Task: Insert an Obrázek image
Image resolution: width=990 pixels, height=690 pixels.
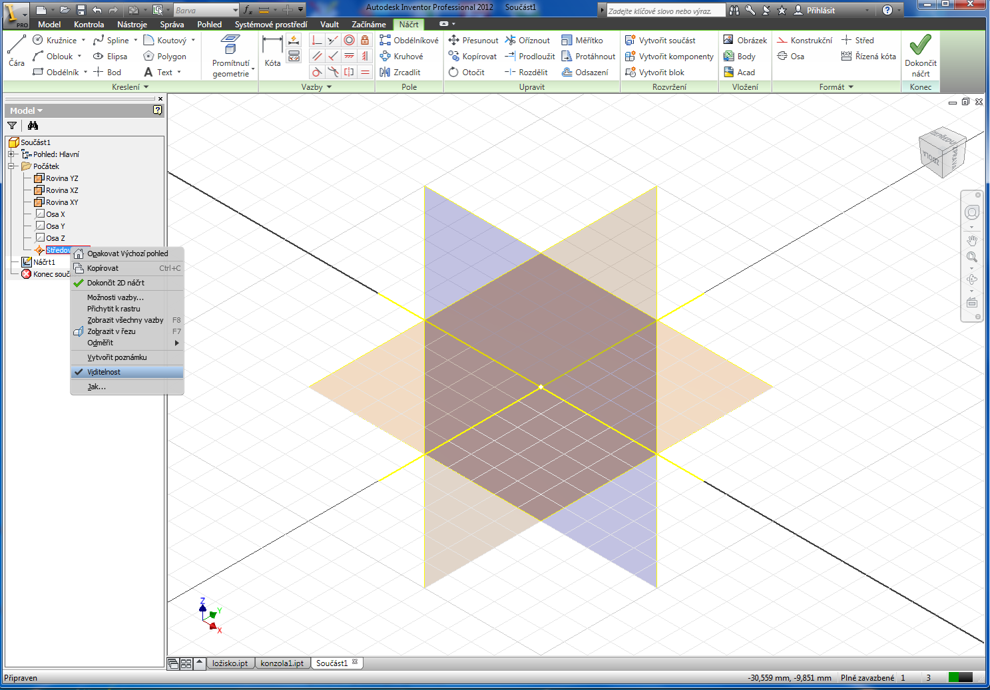Action: click(x=745, y=41)
